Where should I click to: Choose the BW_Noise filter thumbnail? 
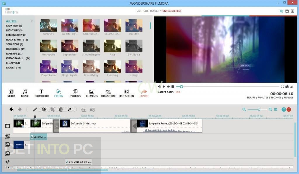pyautogui.click(x=134, y=46)
